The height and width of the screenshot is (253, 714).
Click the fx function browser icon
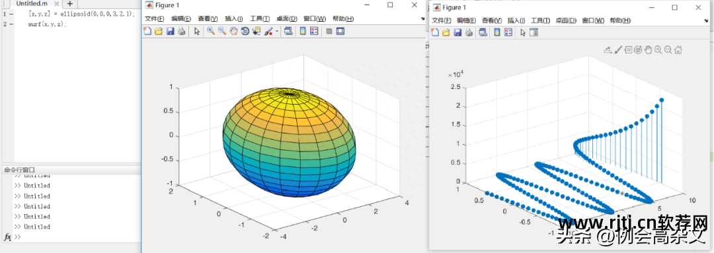tap(7, 237)
